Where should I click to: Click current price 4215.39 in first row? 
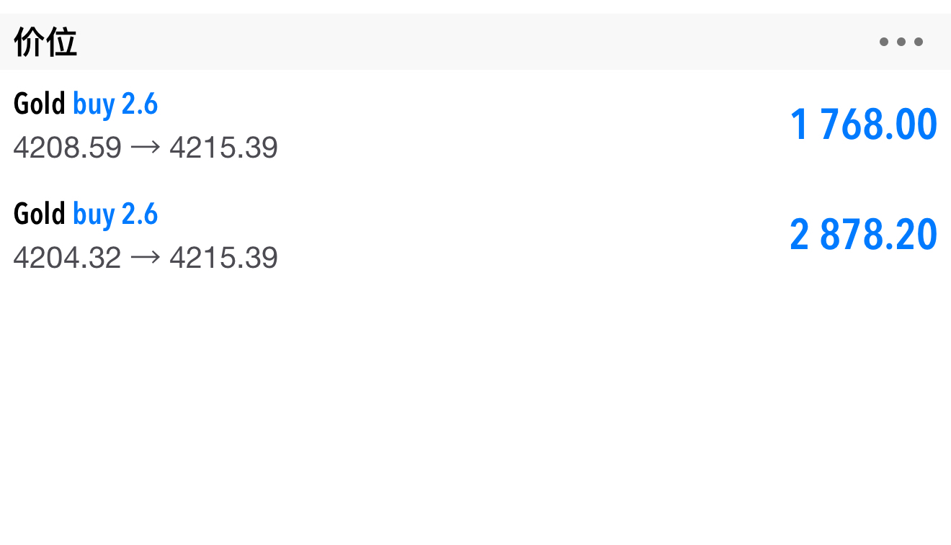224,148
